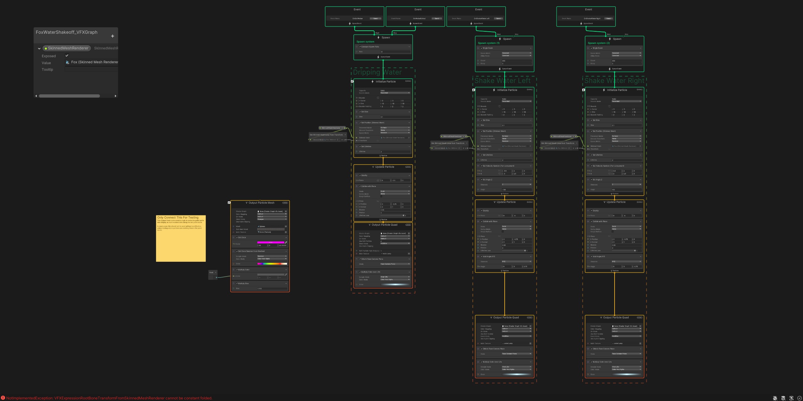Disable the Constant Spawn Rate block checkbox
This screenshot has width=803, height=401.
(x=360, y=47)
